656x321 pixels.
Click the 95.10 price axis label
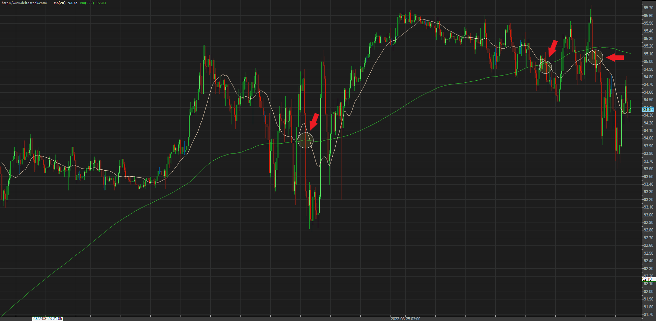pyautogui.click(x=648, y=54)
